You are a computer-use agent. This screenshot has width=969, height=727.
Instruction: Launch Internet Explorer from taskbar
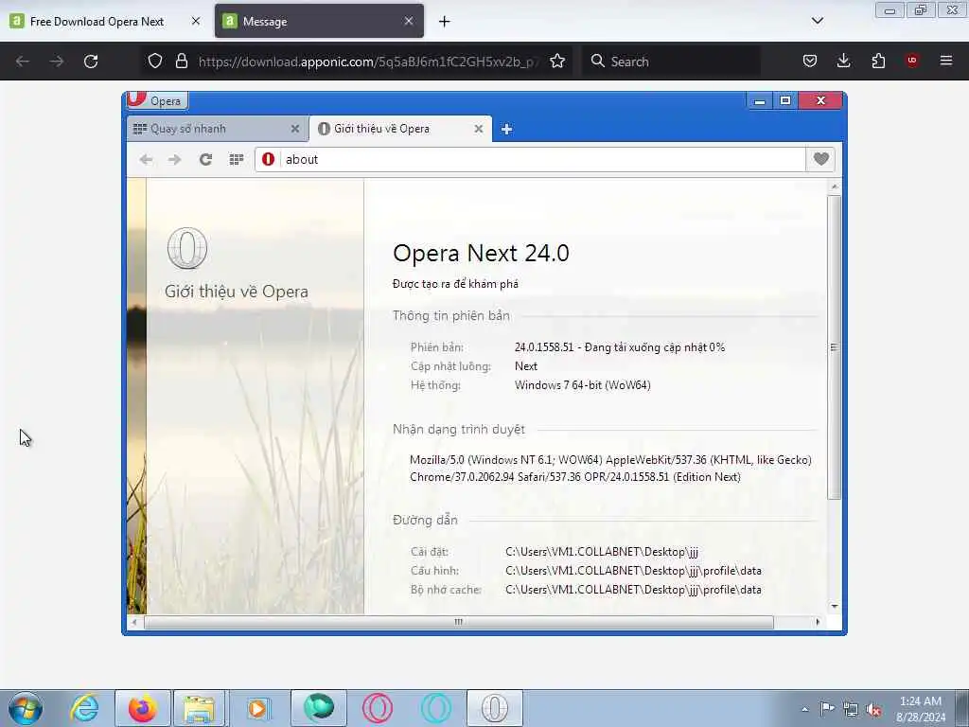coord(84,708)
